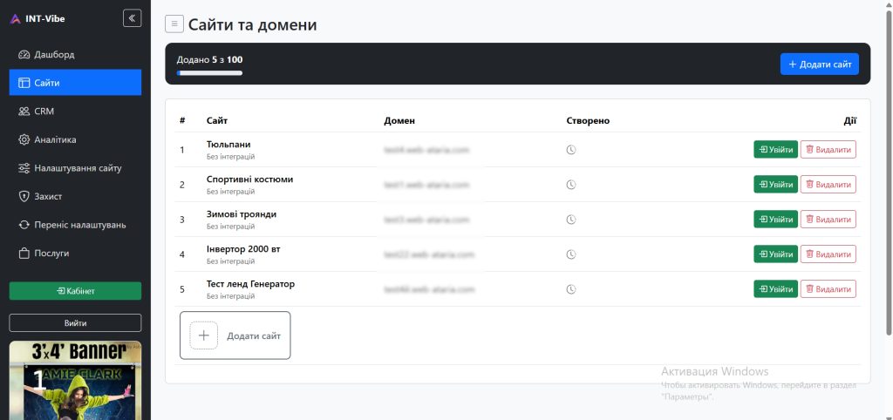893x420 pixels.
Task: Click the Сайти та домени page title
Action: point(252,24)
